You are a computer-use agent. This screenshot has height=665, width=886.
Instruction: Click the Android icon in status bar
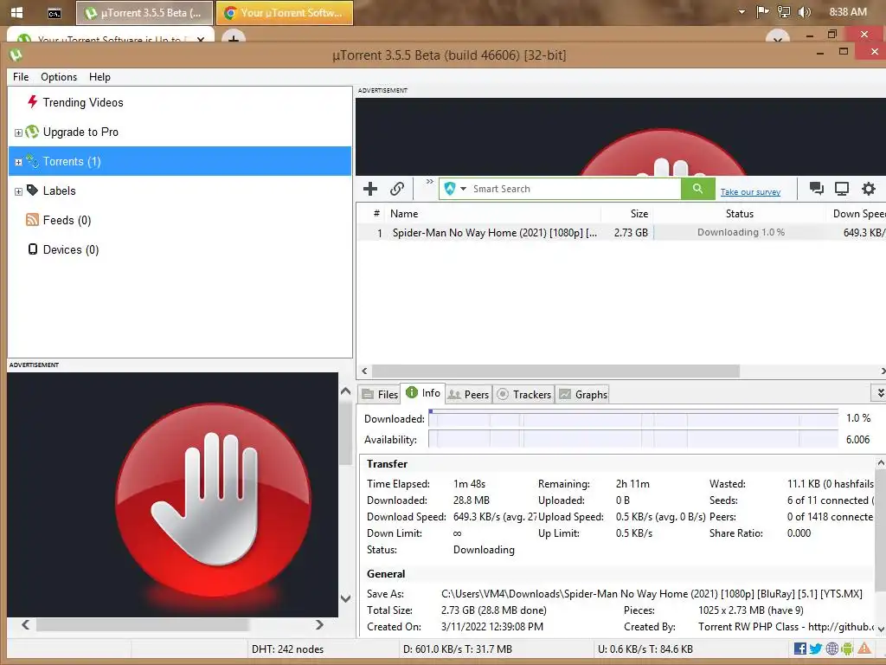pyautogui.click(x=847, y=649)
